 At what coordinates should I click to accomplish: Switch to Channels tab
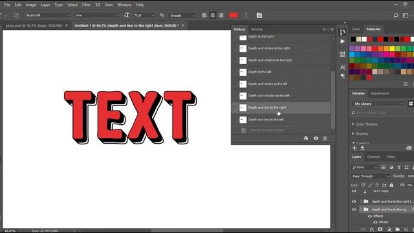coord(374,157)
